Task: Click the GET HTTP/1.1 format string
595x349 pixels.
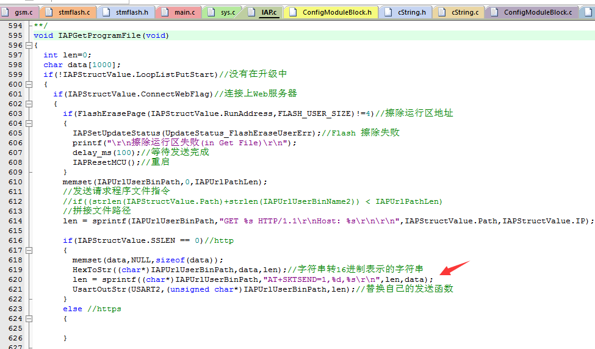Action: point(311,221)
